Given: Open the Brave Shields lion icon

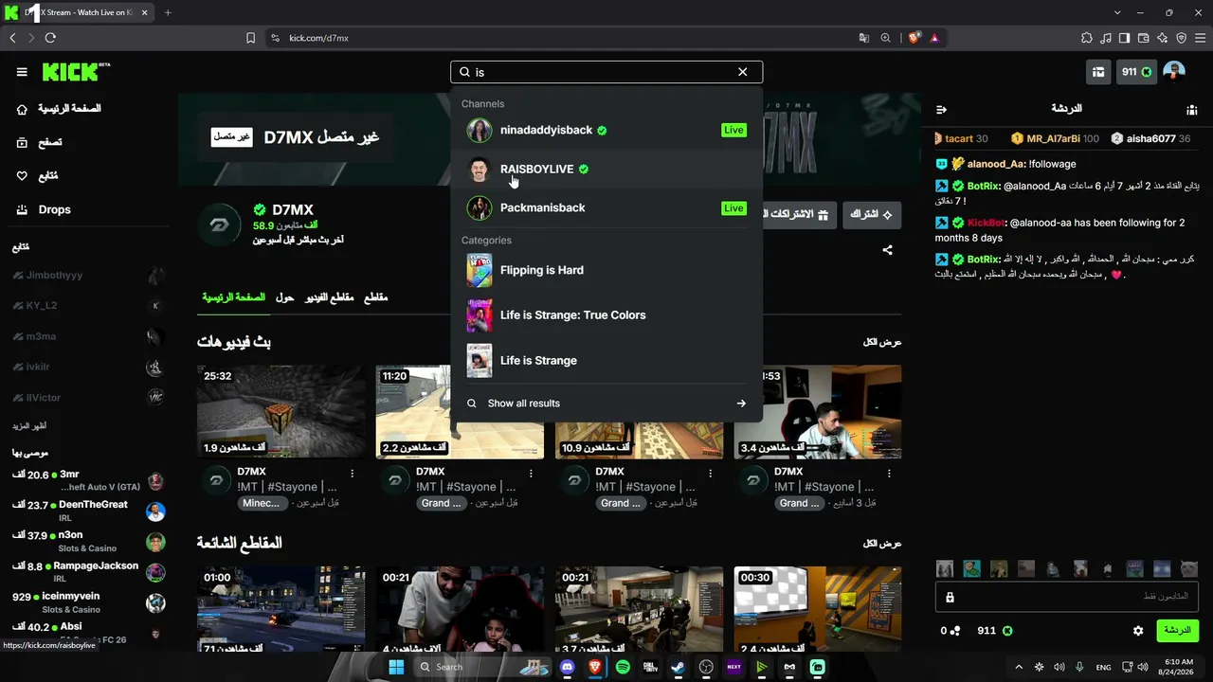Looking at the screenshot, I should point(914,38).
